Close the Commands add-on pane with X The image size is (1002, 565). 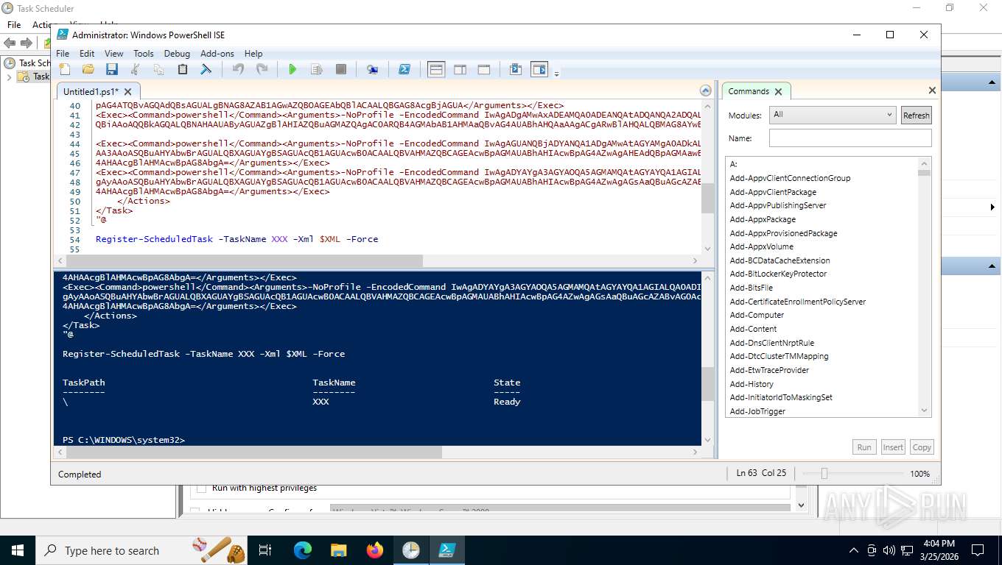pyautogui.click(x=932, y=90)
